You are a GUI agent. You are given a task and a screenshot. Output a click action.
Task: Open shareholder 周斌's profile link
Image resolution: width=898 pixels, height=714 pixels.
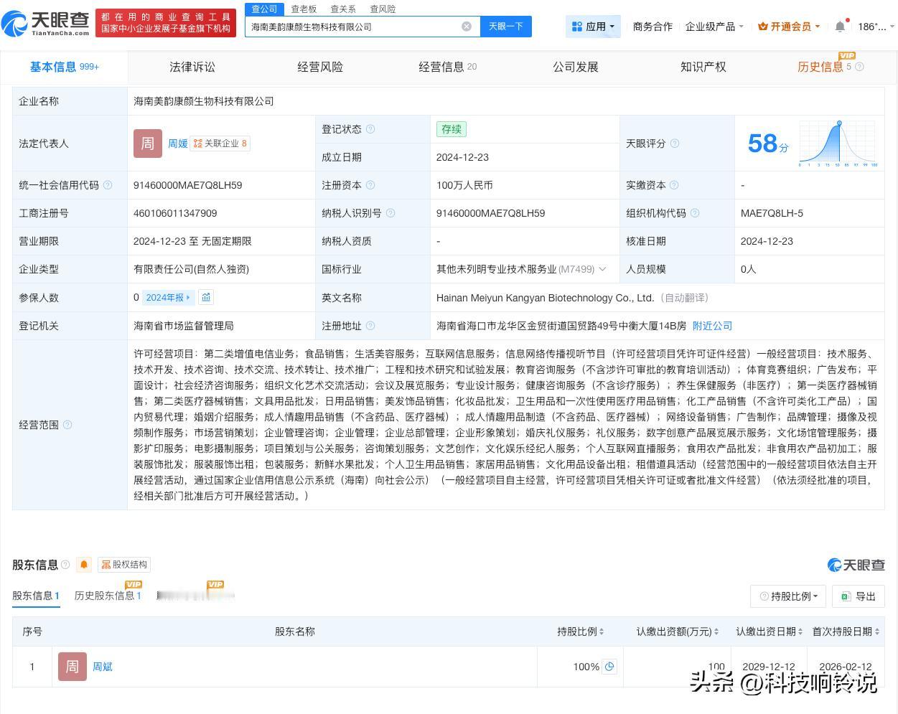tap(103, 667)
